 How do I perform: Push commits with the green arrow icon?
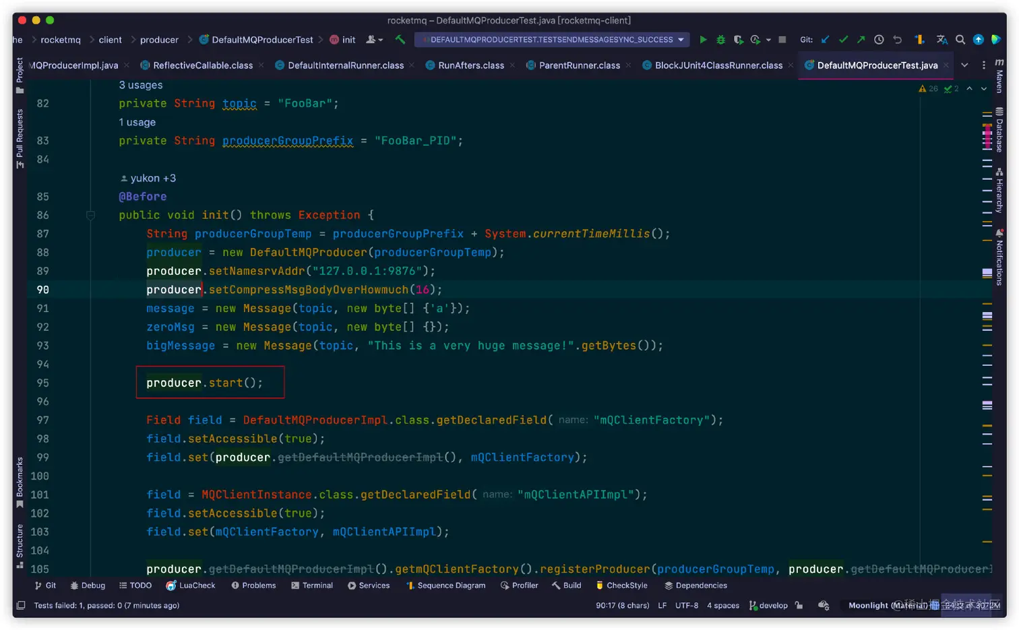pyautogui.click(x=861, y=40)
